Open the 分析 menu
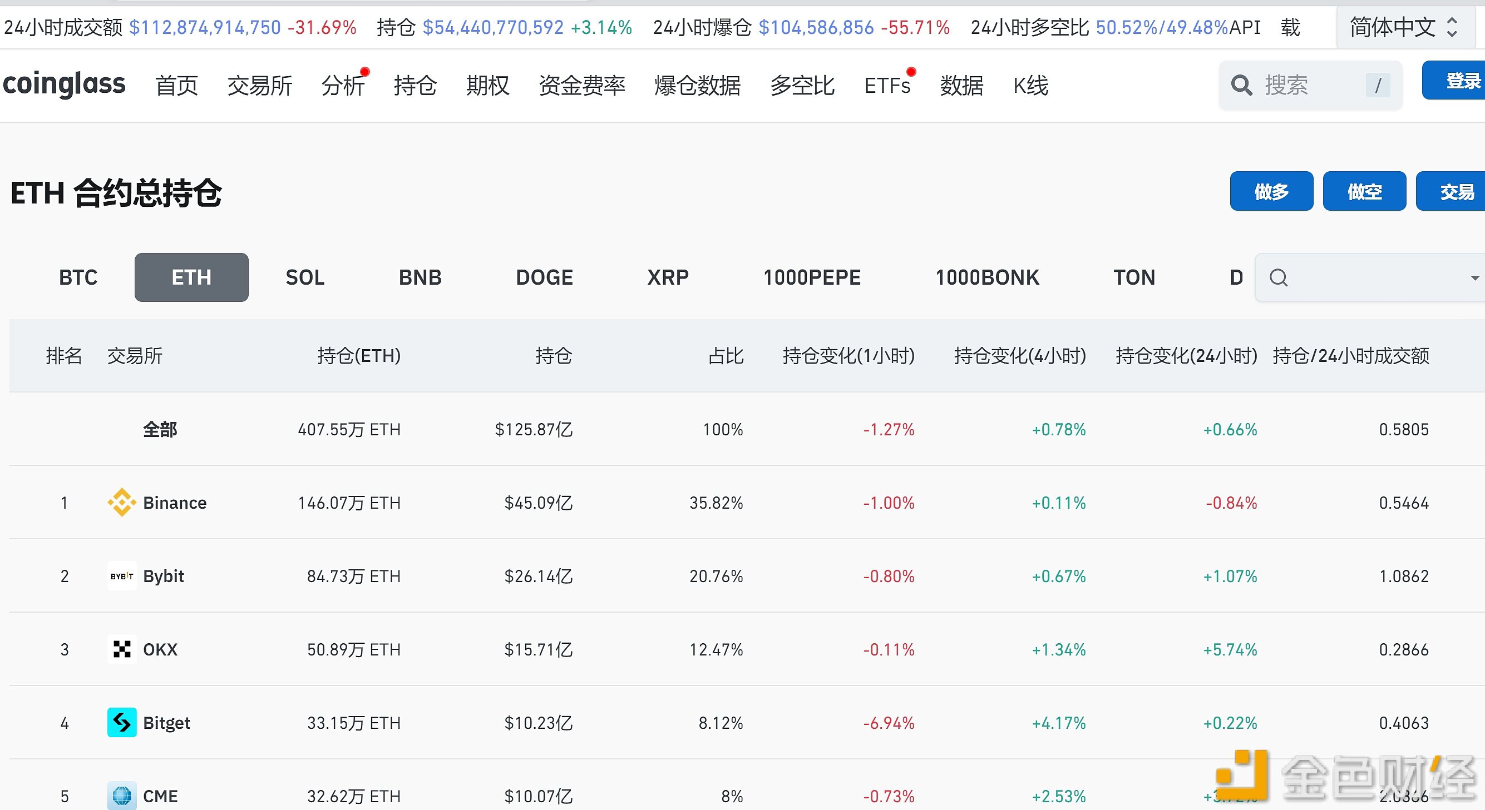This screenshot has width=1485, height=810. (343, 85)
